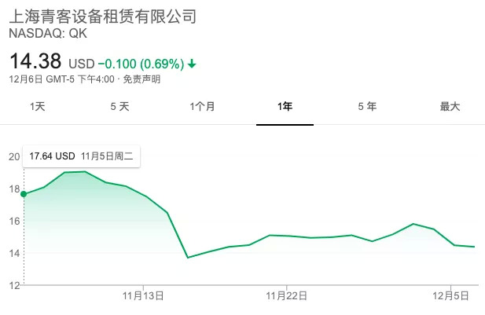Screen dimensions: 485x315
Task: Click the chart line's lowest dip point
Action: [x=188, y=257]
